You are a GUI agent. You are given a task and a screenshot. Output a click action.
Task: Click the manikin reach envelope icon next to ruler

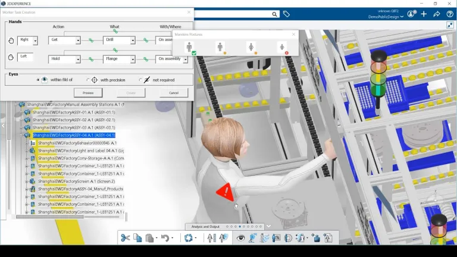click(x=224, y=238)
